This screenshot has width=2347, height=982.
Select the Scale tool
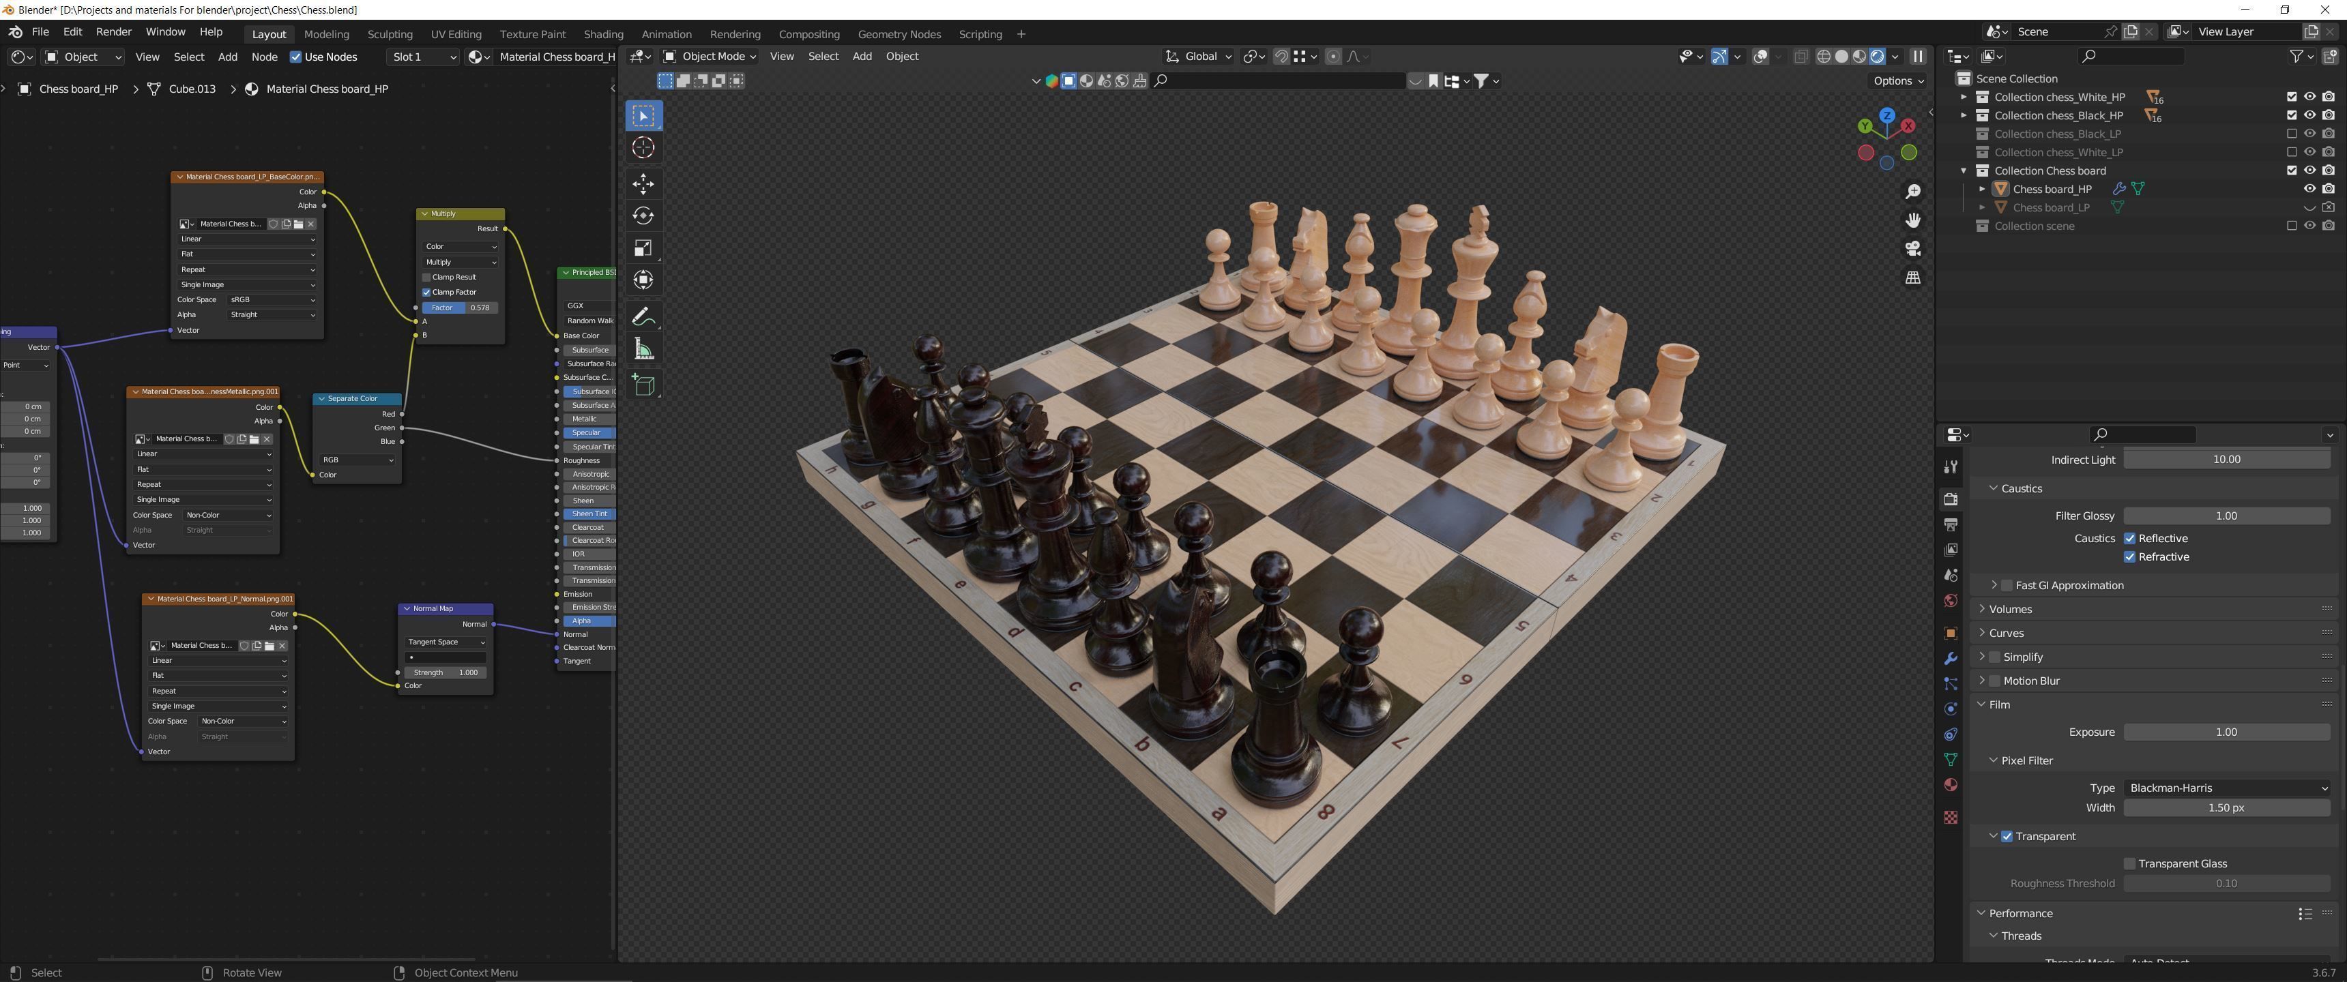(x=643, y=248)
